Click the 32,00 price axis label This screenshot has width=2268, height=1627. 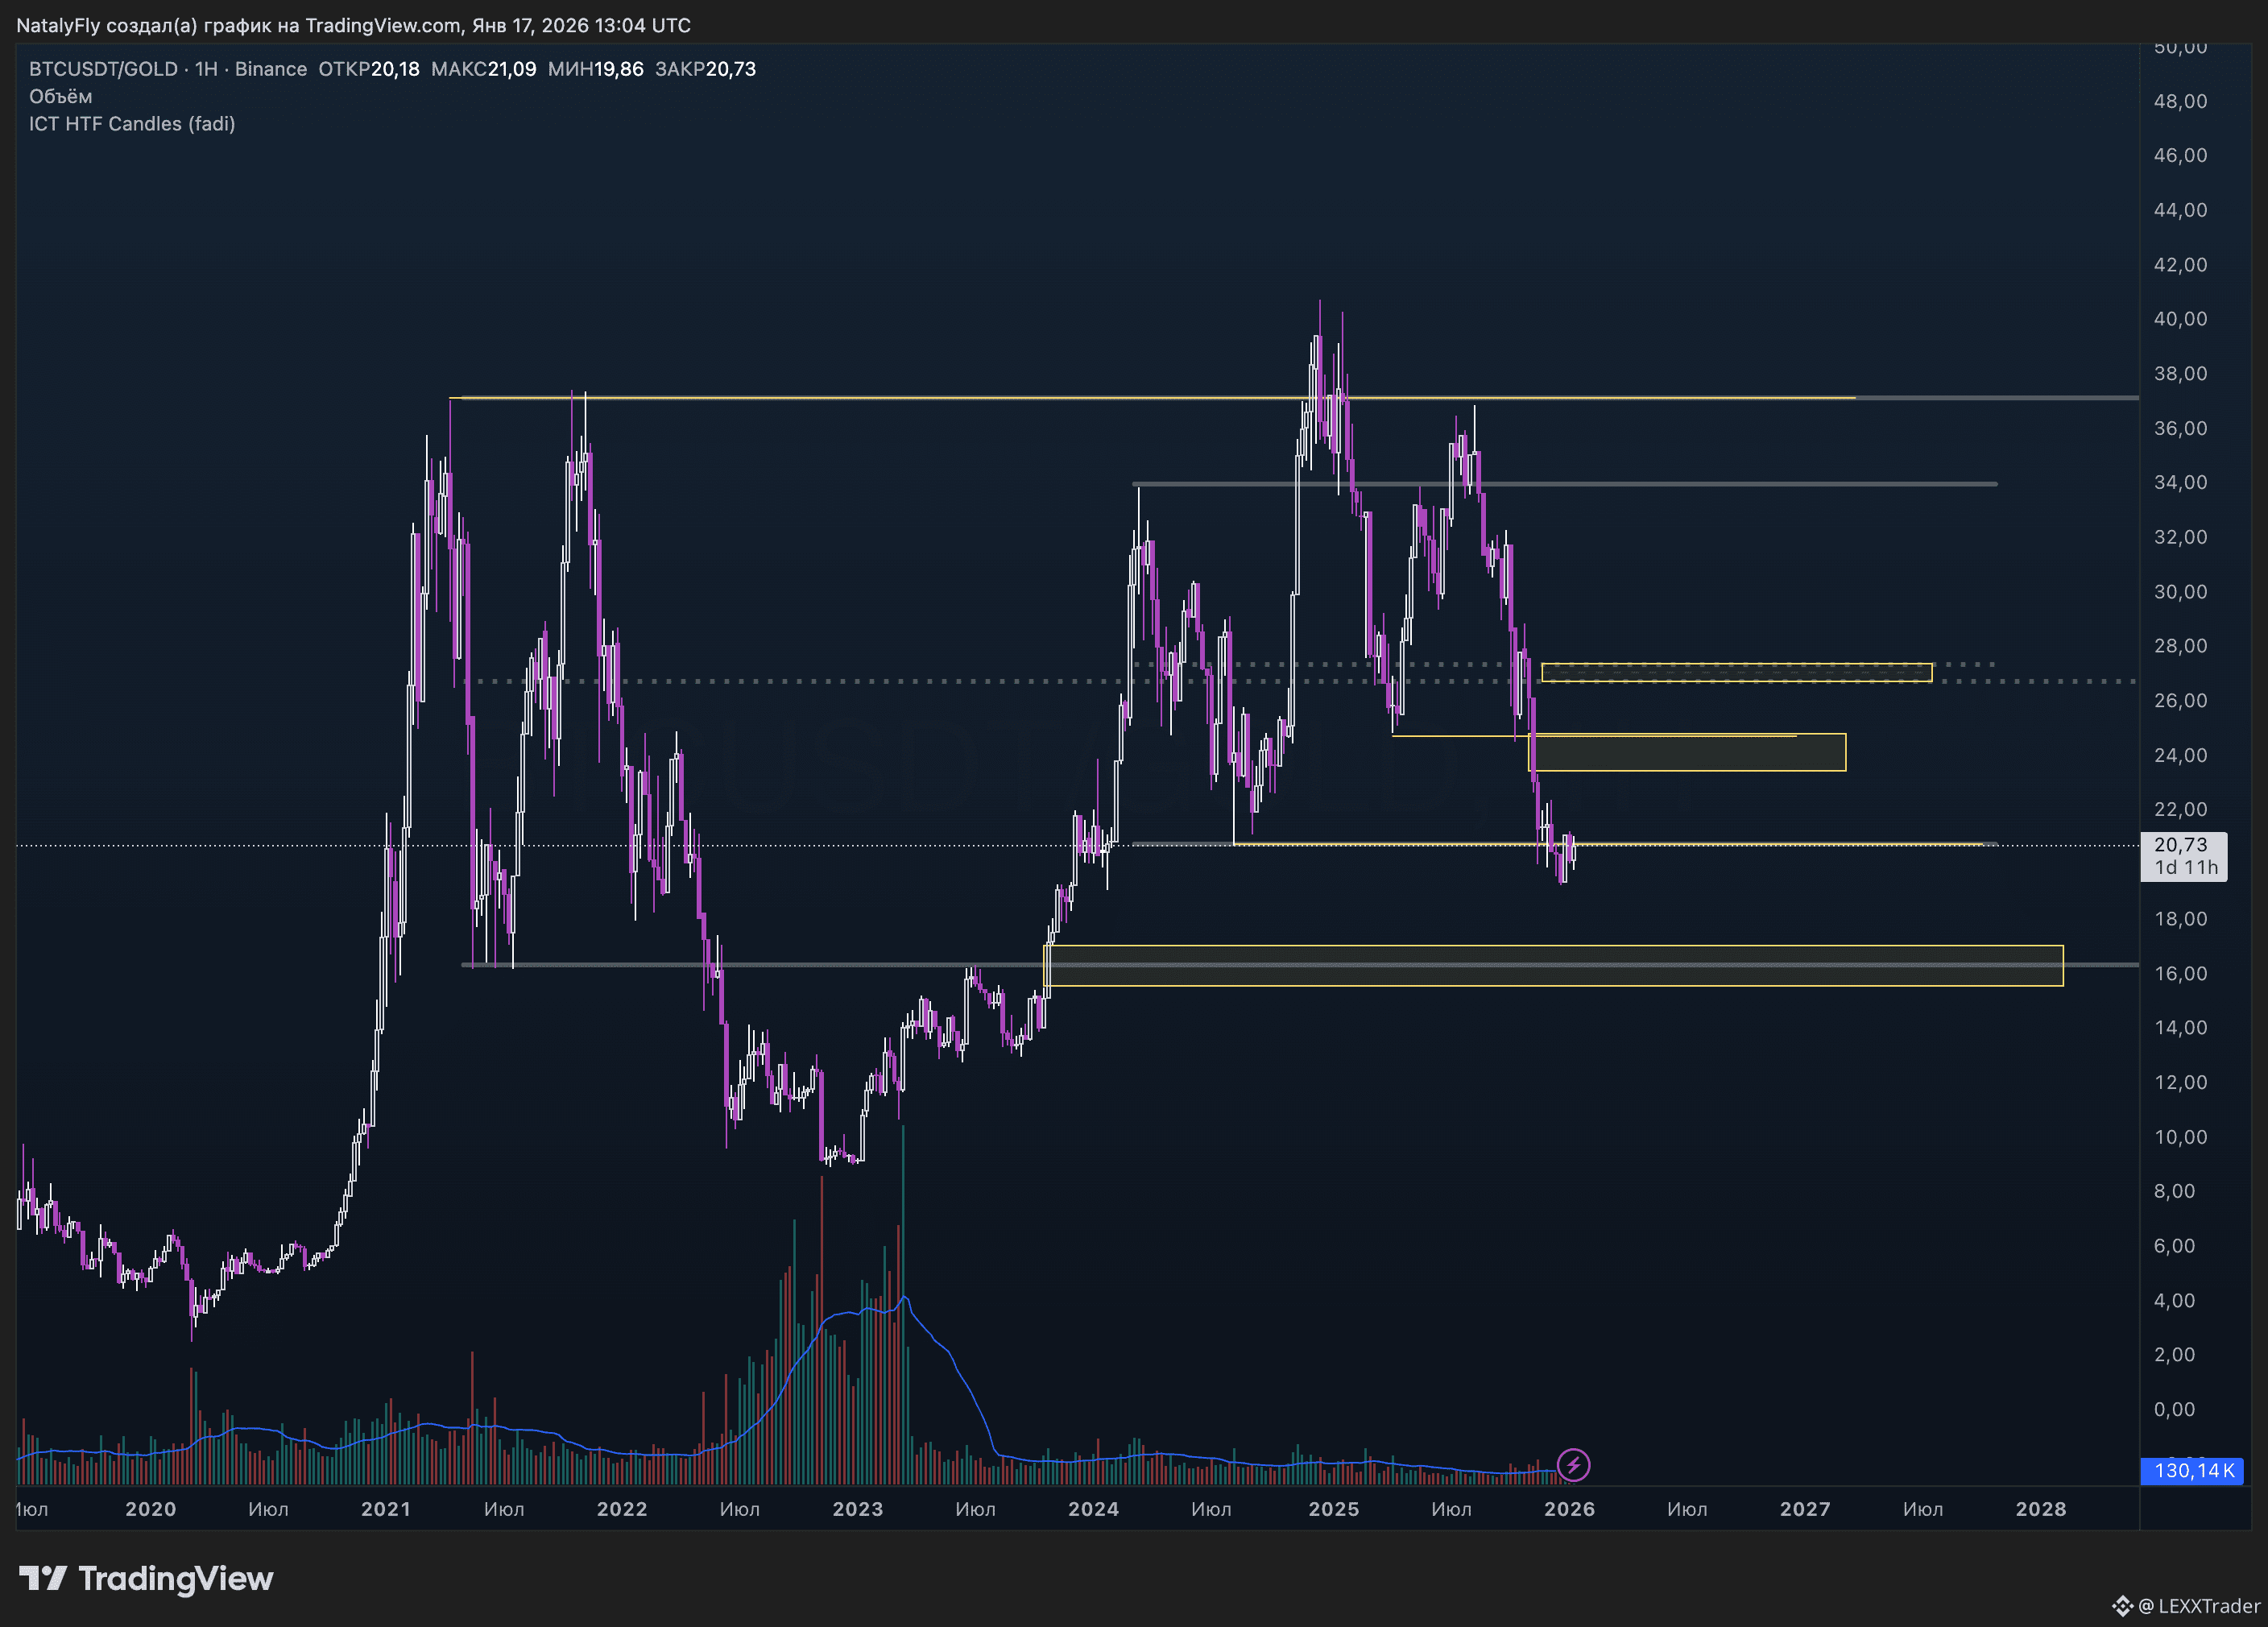(x=2180, y=537)
